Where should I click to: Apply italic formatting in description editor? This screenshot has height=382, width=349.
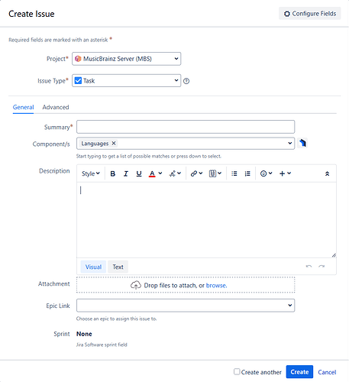[126, 173]
